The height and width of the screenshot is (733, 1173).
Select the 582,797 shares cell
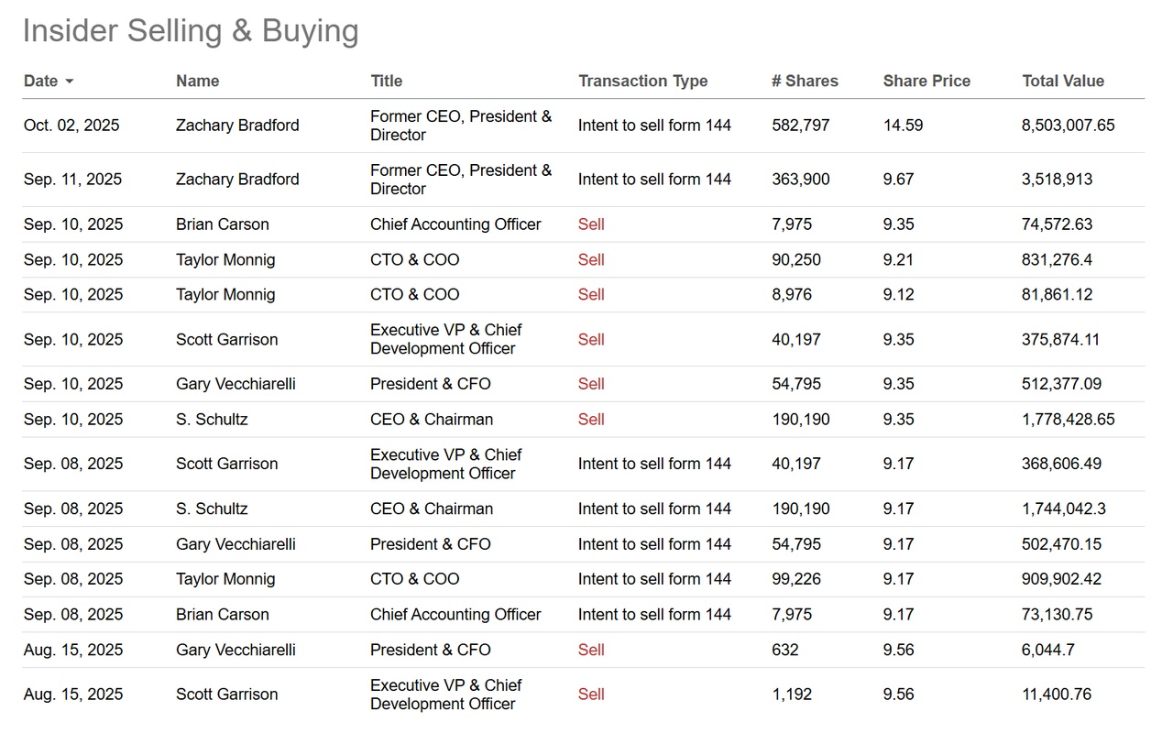[x=800, y=126]
